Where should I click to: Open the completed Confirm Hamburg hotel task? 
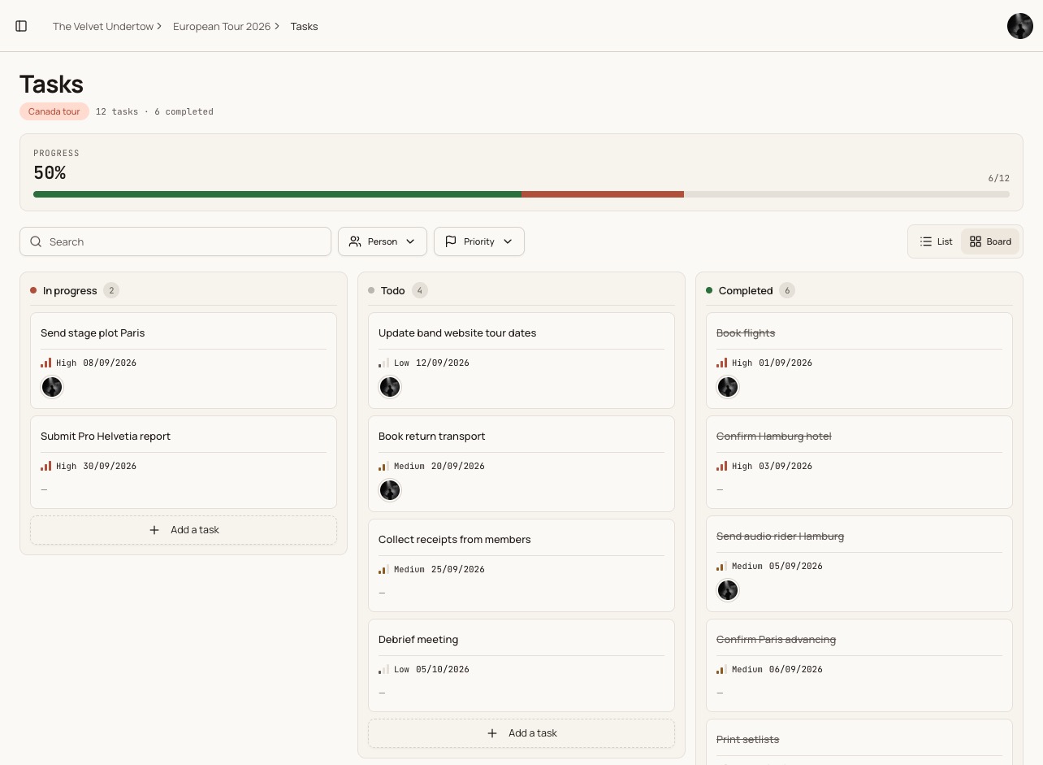(859, 462)
